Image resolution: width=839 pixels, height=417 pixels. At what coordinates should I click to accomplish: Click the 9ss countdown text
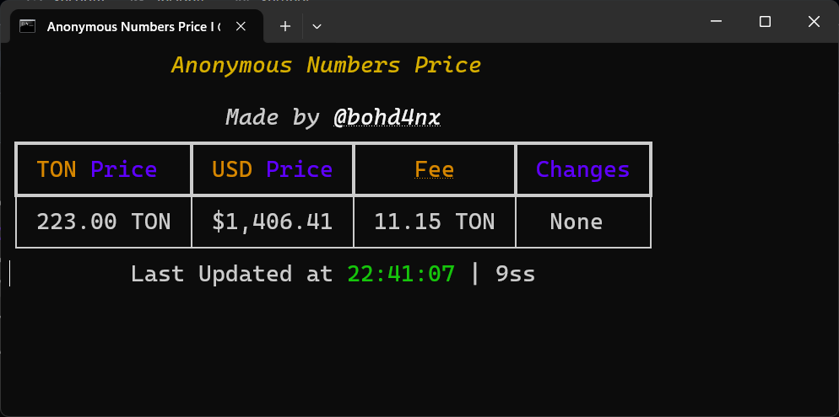point(515,274)
